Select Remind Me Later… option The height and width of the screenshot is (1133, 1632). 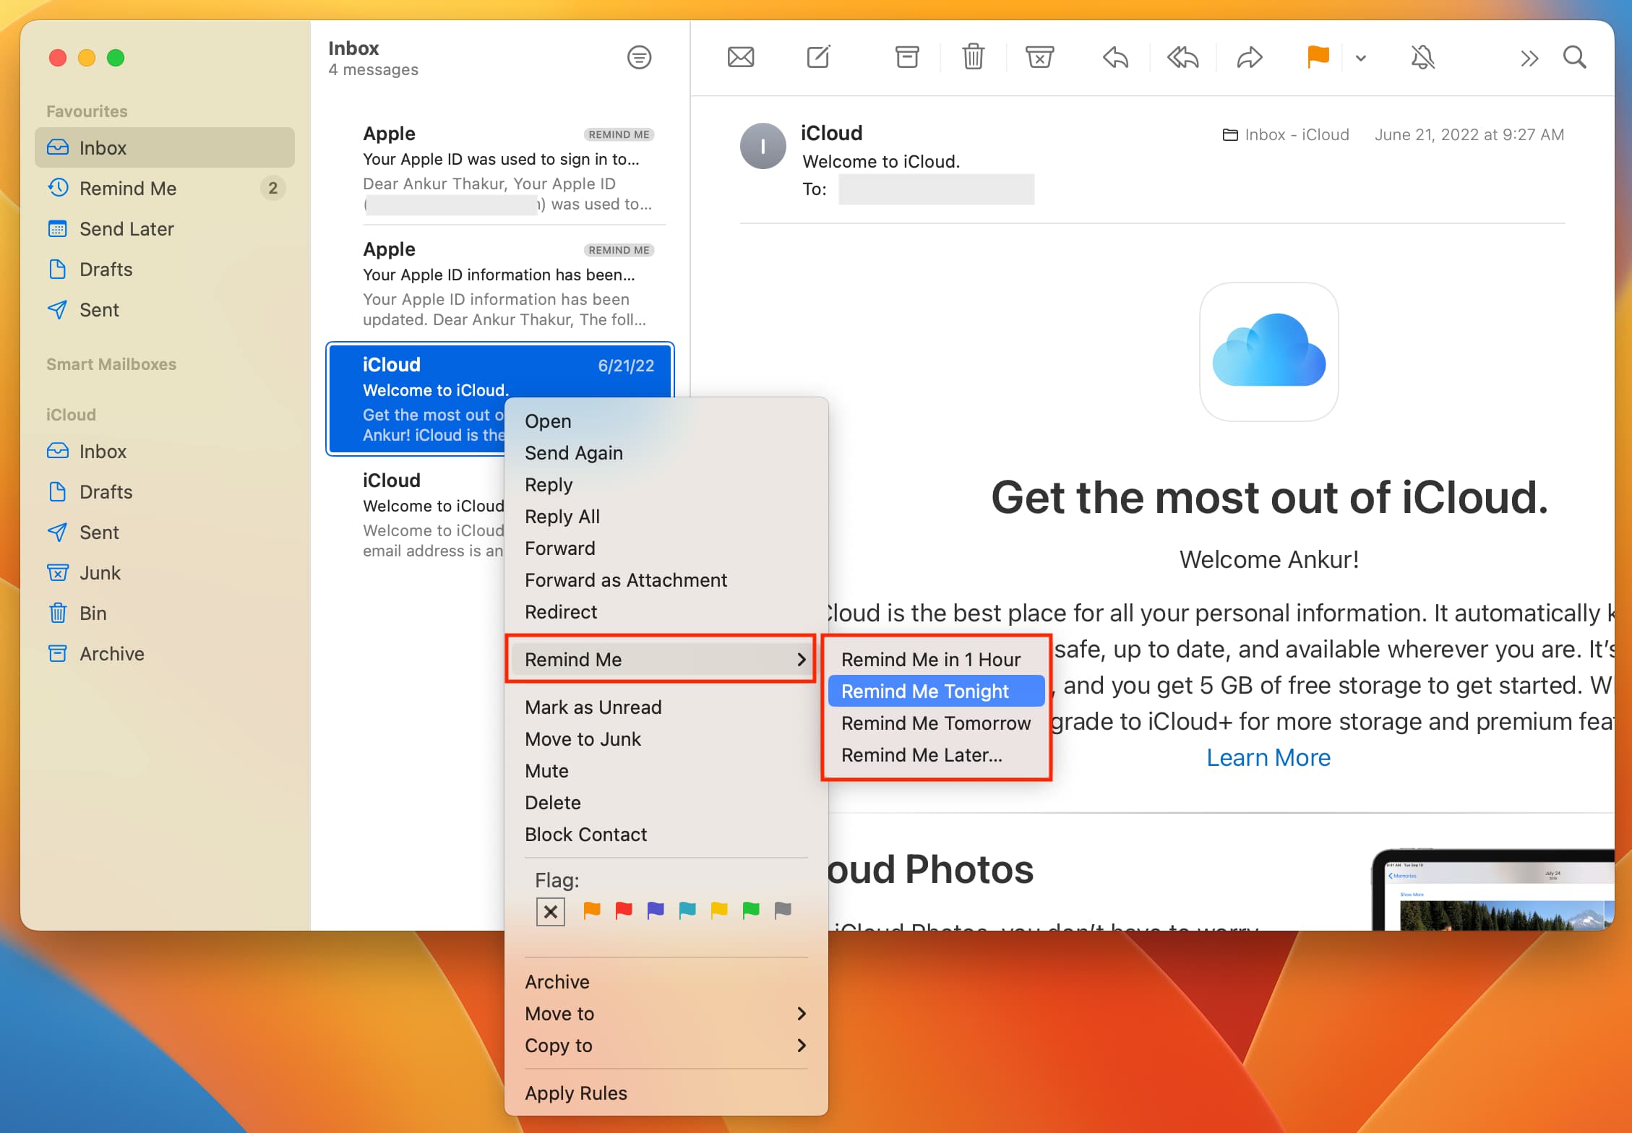coord(936,754)
